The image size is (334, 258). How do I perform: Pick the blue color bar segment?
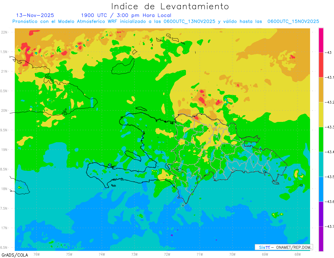coord(321,189)
